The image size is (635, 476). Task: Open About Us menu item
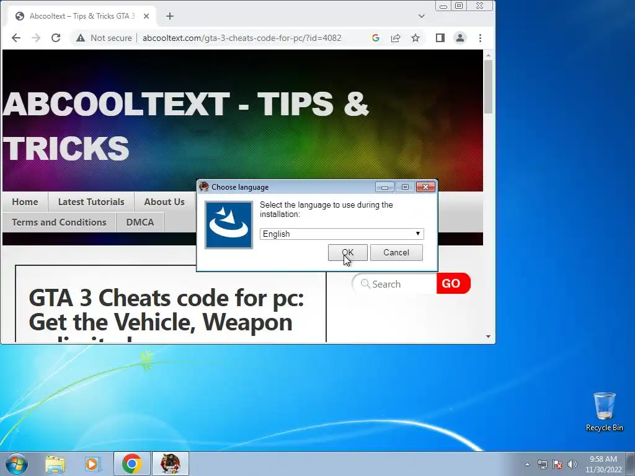tap(164, 201)
